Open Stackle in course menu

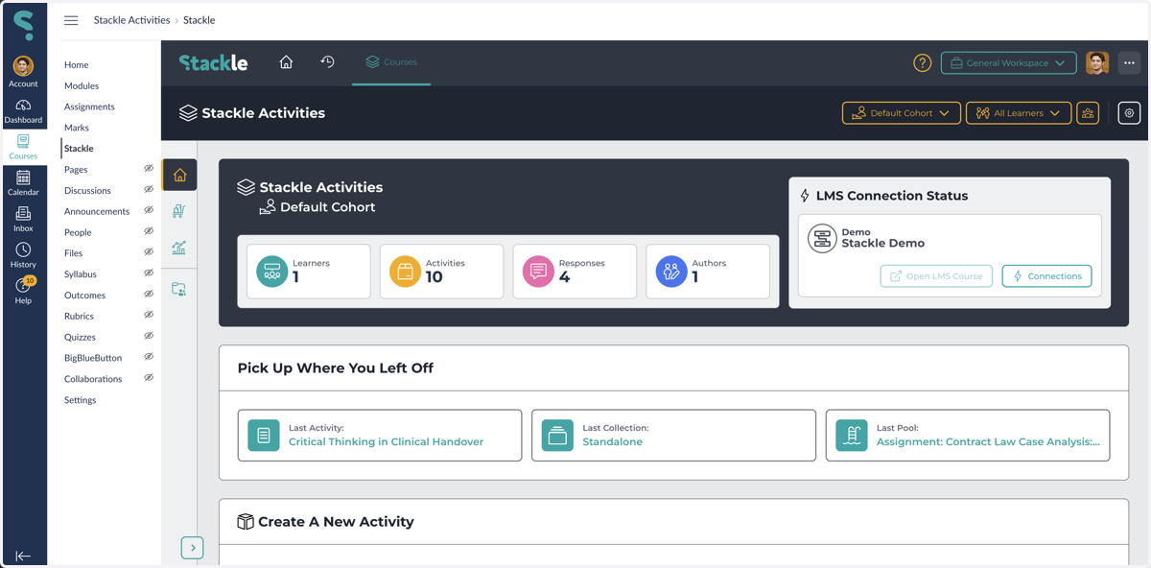(79, 149)
